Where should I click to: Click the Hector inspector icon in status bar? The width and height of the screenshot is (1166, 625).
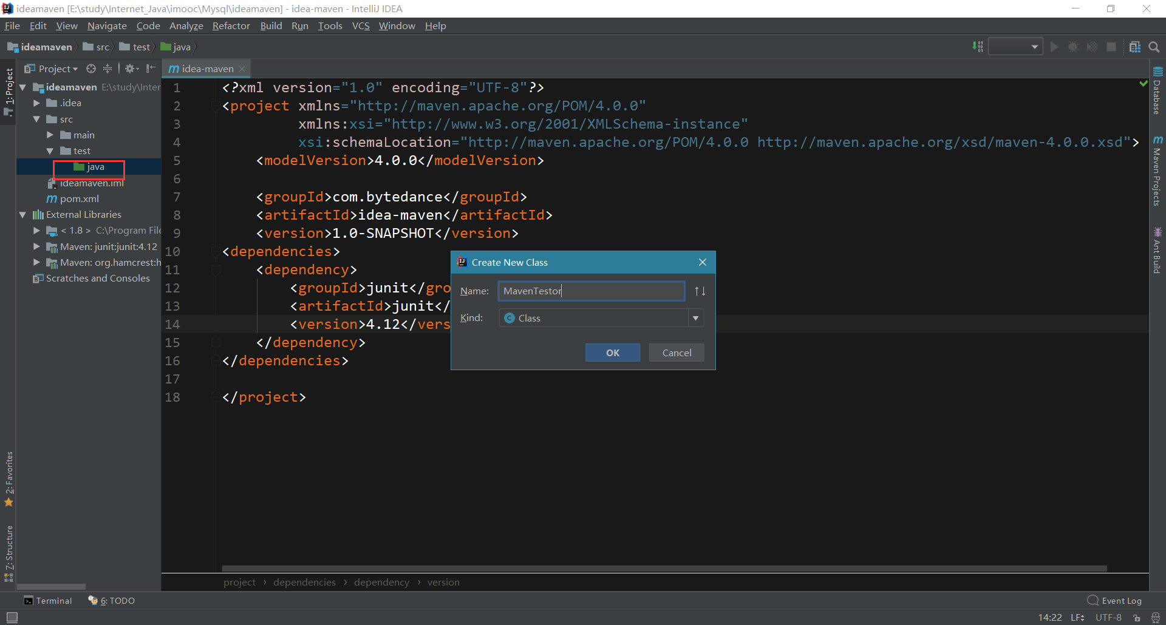pos(1156,618)
